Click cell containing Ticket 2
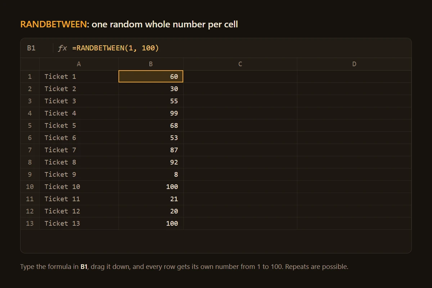 coord(79,89)
